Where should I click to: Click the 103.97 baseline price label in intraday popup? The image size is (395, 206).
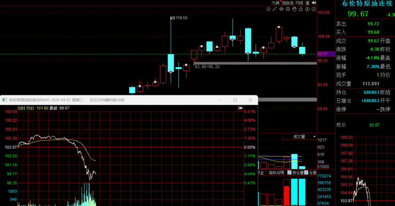[11, 147]
